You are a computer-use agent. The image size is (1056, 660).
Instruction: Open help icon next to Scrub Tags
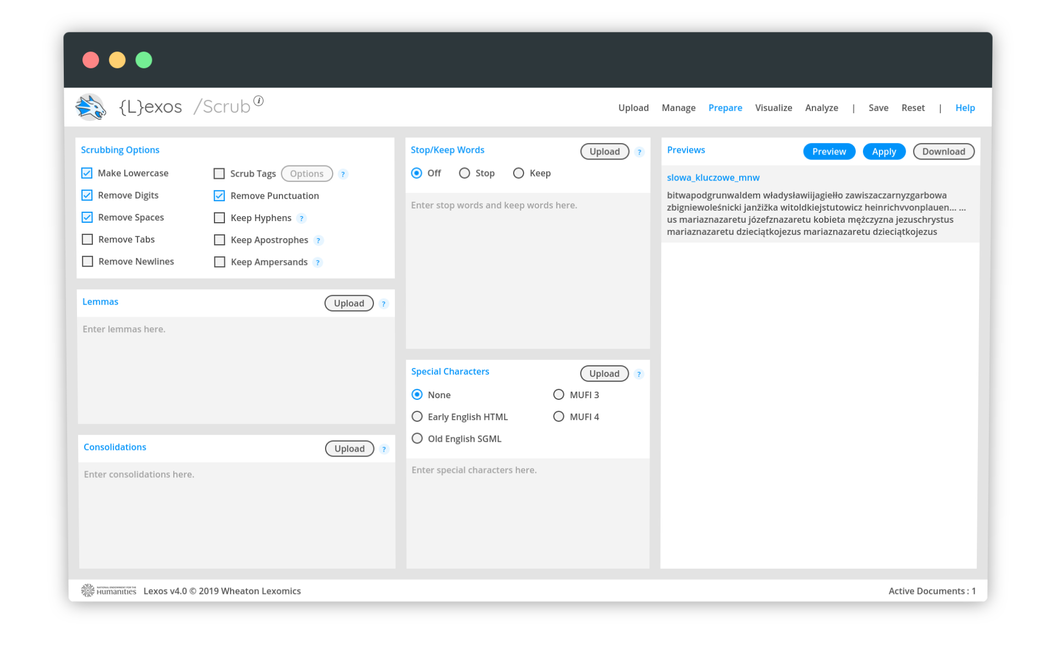343,174
